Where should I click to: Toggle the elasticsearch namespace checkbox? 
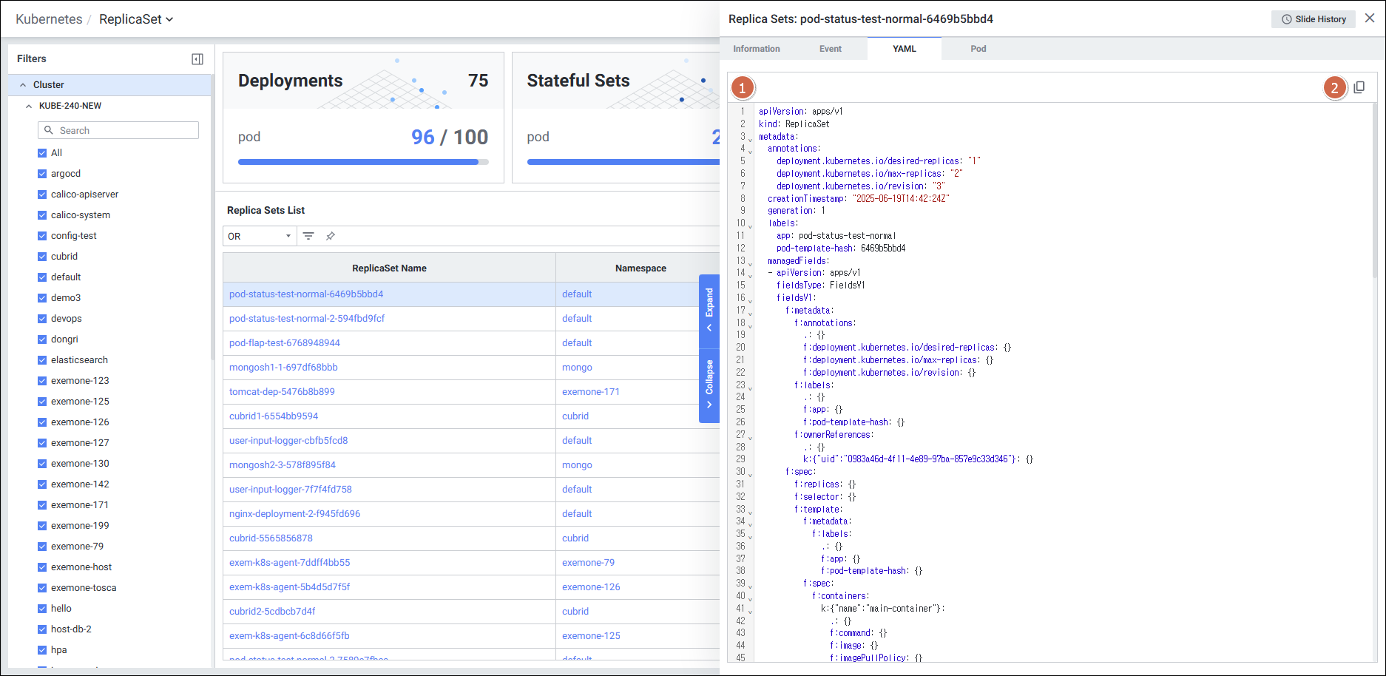[x=42, y=360]
